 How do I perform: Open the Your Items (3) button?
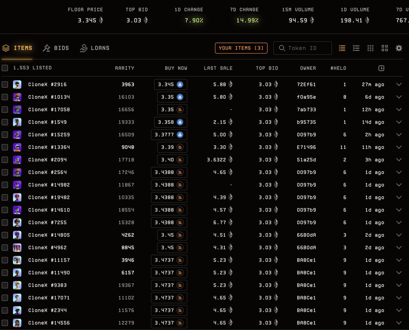241,48
